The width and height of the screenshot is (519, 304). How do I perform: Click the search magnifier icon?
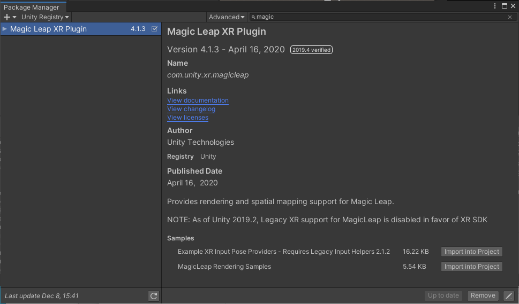click(x=253, y=17)
